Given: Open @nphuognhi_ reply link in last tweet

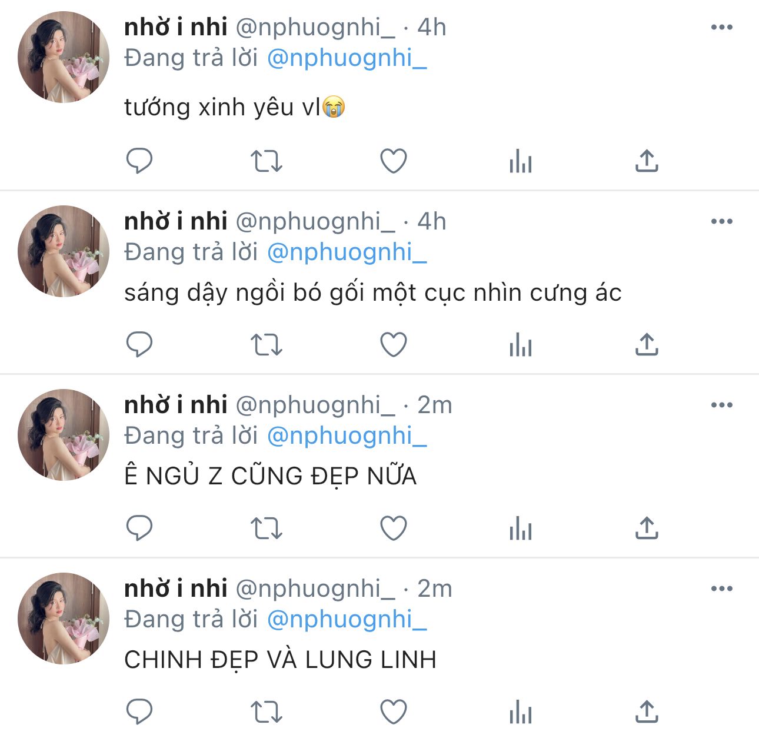Looking at the screenshot, I should [347, 619].
